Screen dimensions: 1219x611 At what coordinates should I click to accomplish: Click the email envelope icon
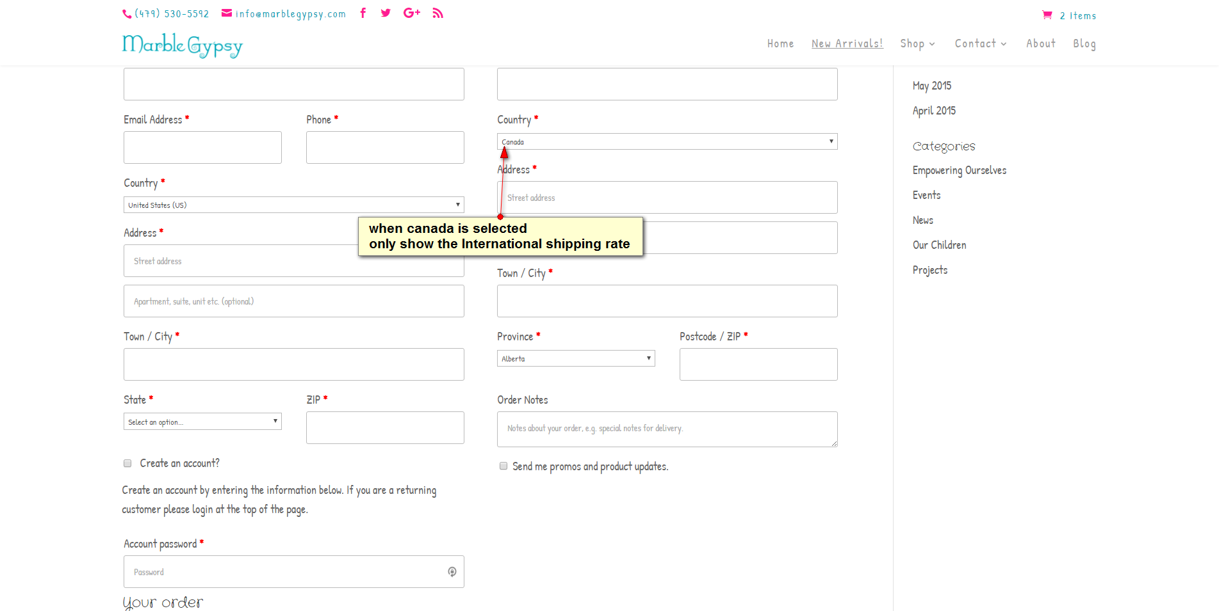[227, 13]
